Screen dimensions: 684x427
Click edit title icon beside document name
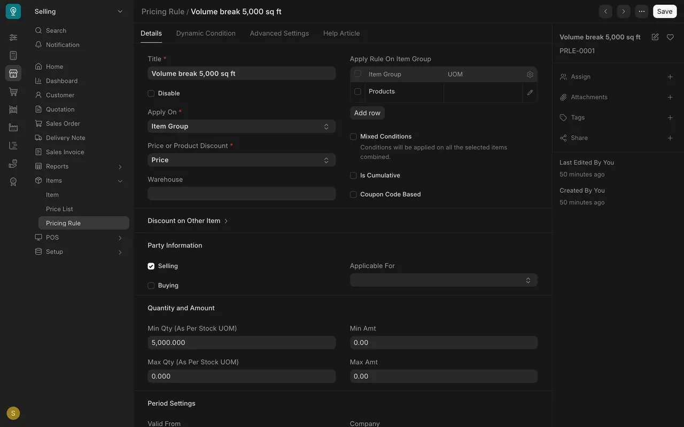(655, 37)
